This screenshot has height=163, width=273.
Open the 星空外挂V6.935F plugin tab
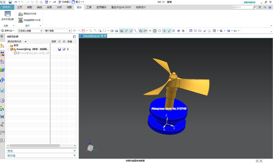(x=121, y=7)
